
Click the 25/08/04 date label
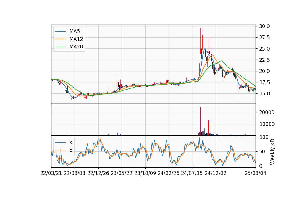256,174
